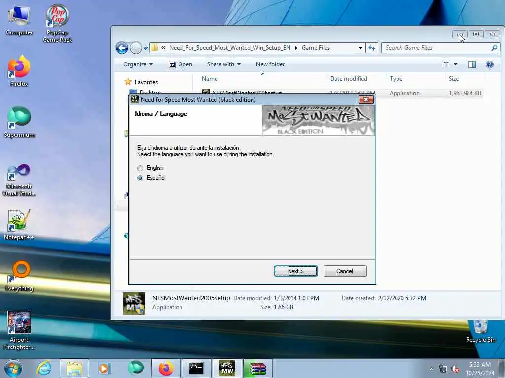This screenshot has width=505, height=378.
Task: Sort files by Name column
Action: 262,79
